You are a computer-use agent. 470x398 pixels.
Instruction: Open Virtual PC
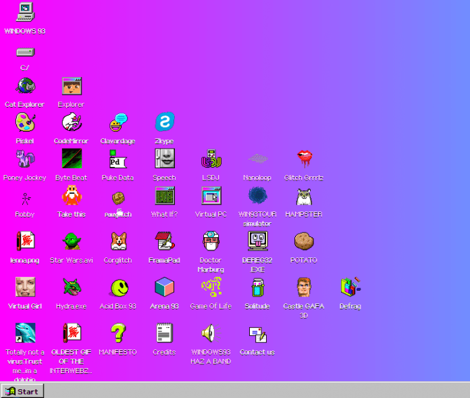point(211,195)
